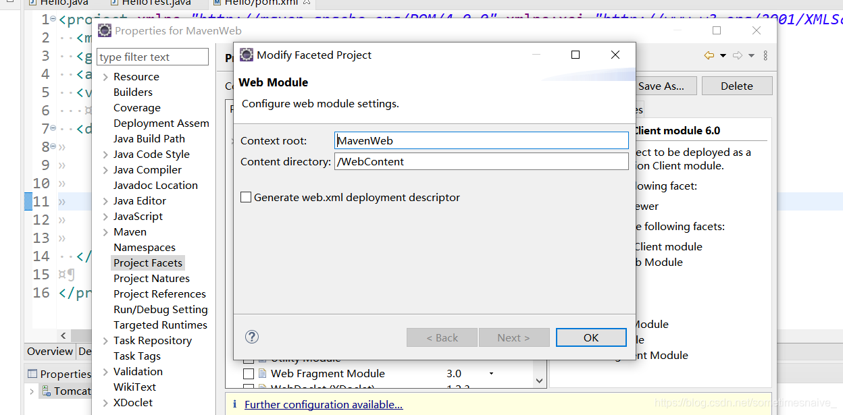843x415 pixels.
Task: Expand the Validation node
Action: coord(105,372)
